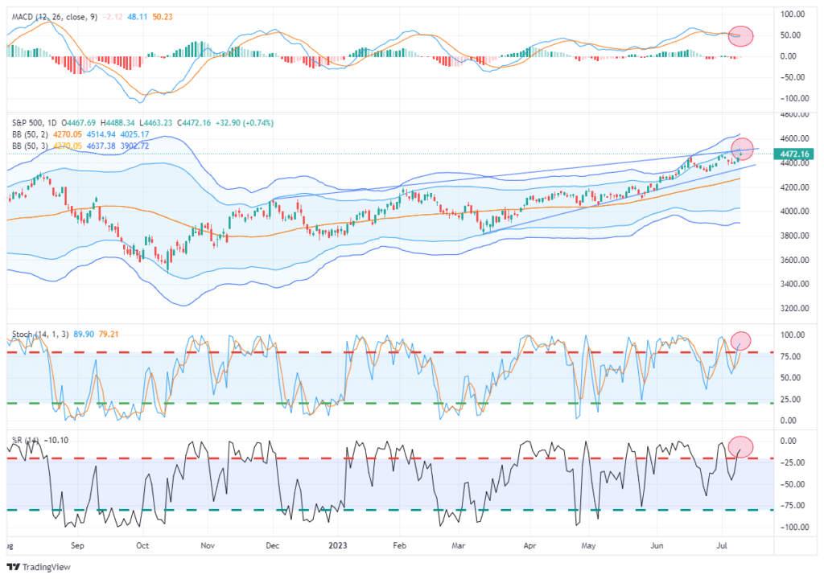Click the high price H4488.34
The image size is (824, 579).
(117, 123)
